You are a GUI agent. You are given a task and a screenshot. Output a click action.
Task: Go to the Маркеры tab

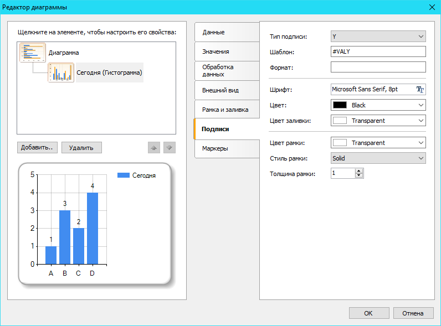coord(227,148)
